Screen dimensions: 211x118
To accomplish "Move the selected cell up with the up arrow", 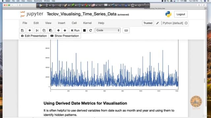I will 58,30.
